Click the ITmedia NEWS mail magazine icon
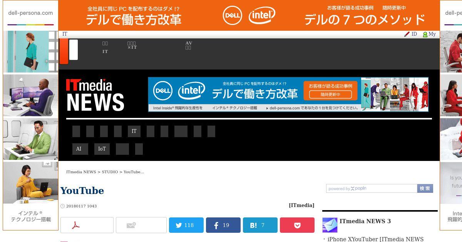 330,225
